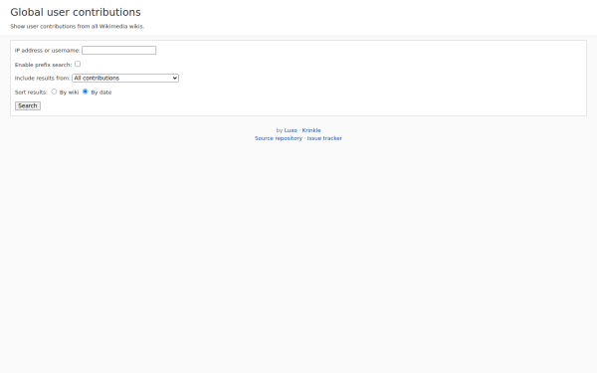Click the 'Include results from:' label
Screen dimensions: 597x373
[42, 78]
